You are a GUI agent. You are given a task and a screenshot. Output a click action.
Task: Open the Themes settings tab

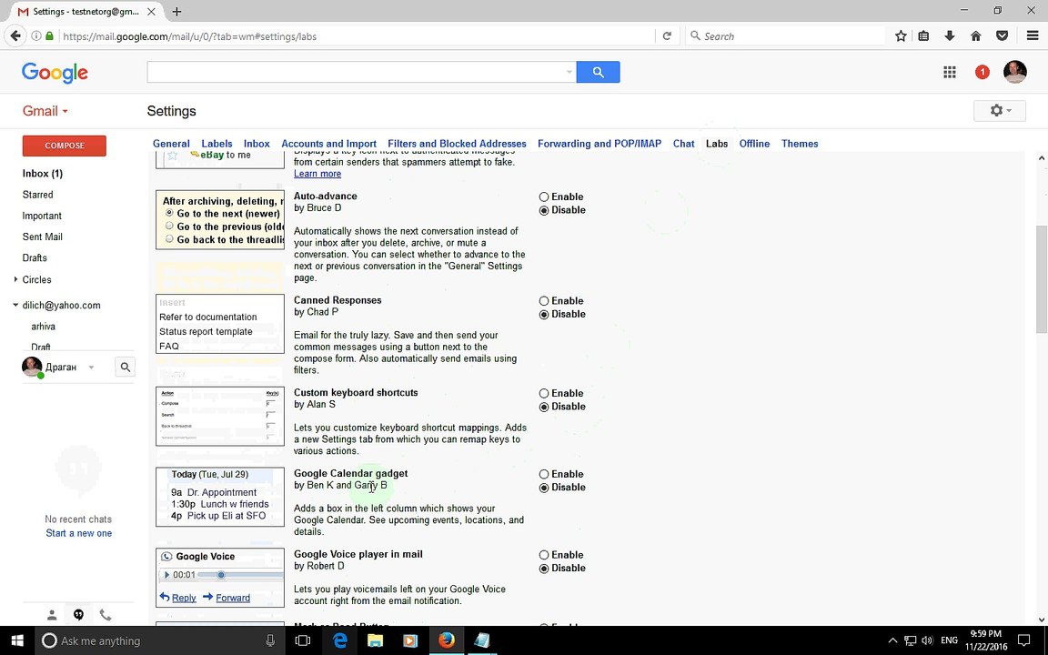coord(800,144)
